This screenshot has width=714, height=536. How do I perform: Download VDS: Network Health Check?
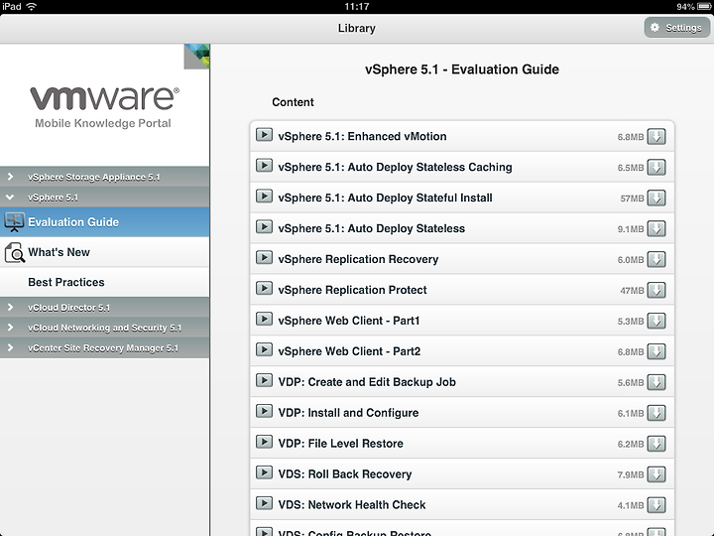(x=656, y=505)
